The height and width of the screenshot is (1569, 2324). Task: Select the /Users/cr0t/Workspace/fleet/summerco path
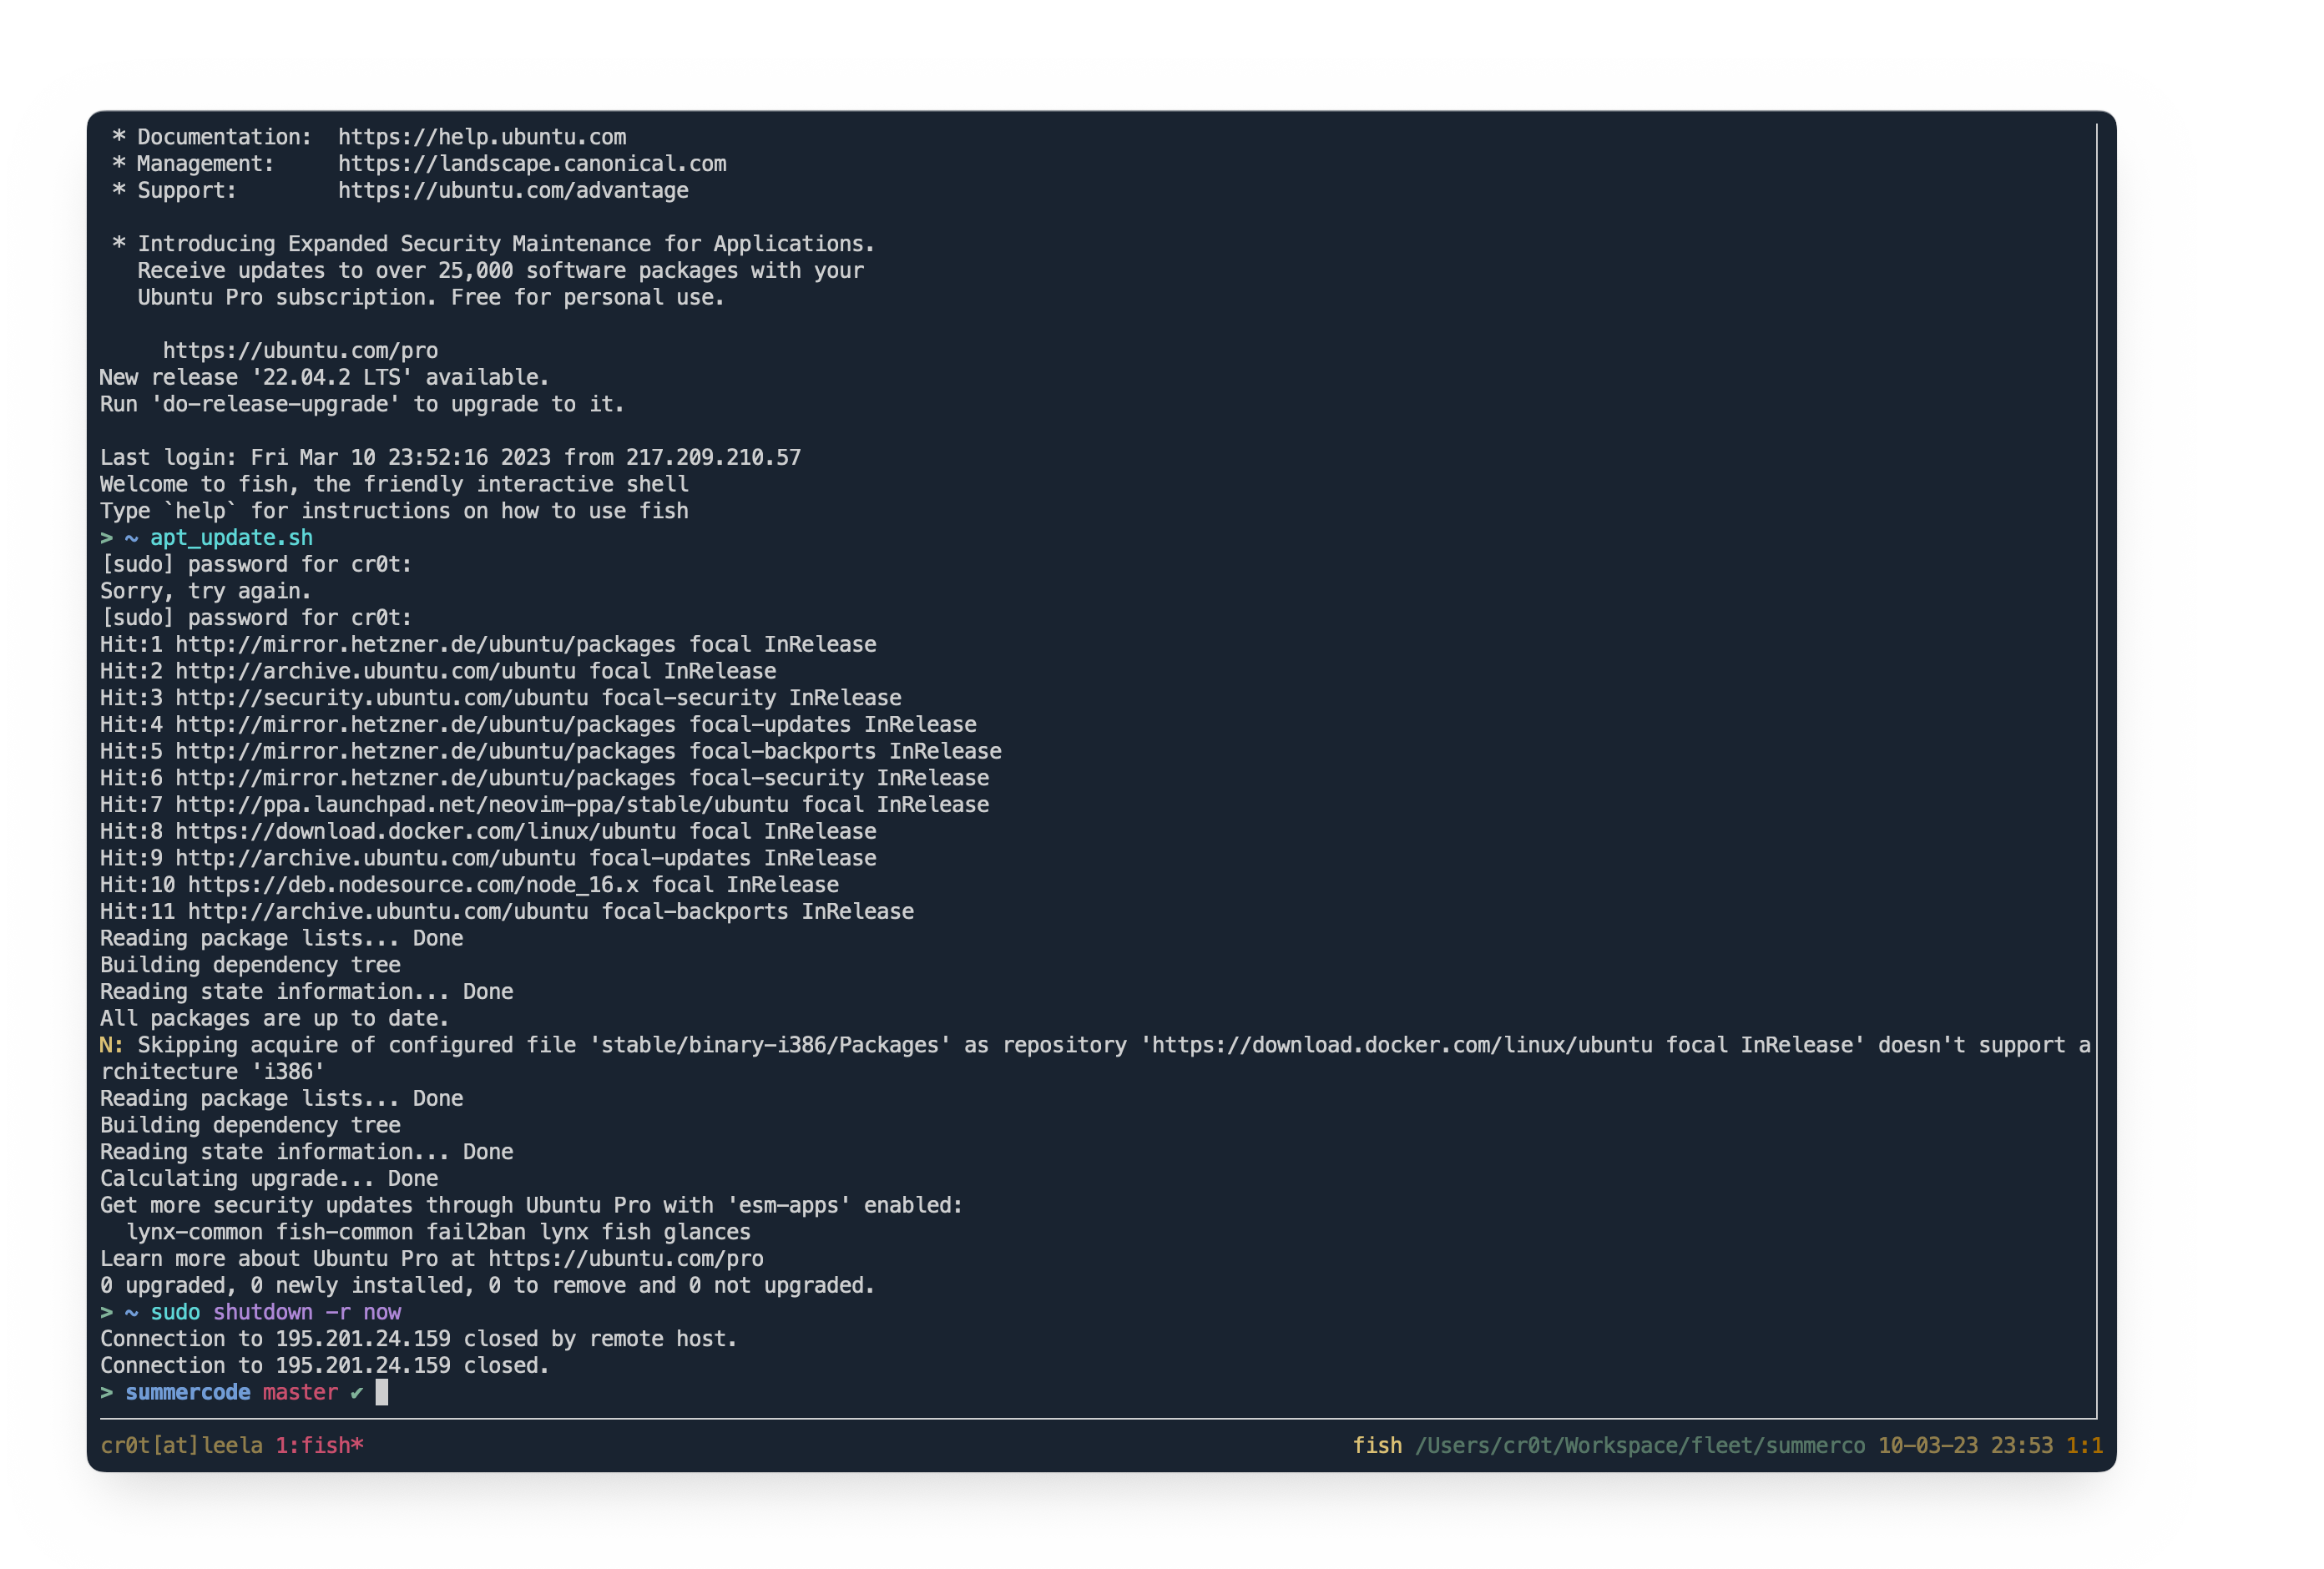pyautogui.click(x=1640, y=1445)
